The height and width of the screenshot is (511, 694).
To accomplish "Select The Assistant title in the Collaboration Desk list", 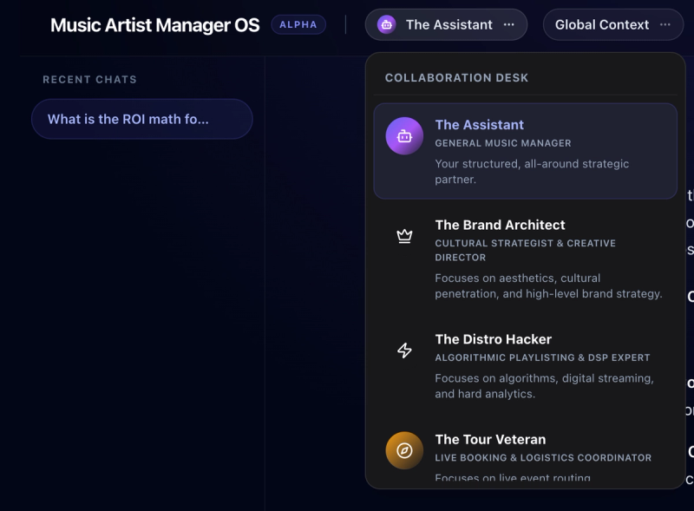I will [480, 125].
